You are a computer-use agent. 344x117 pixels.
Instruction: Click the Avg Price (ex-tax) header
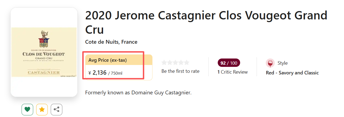(108, 60)
